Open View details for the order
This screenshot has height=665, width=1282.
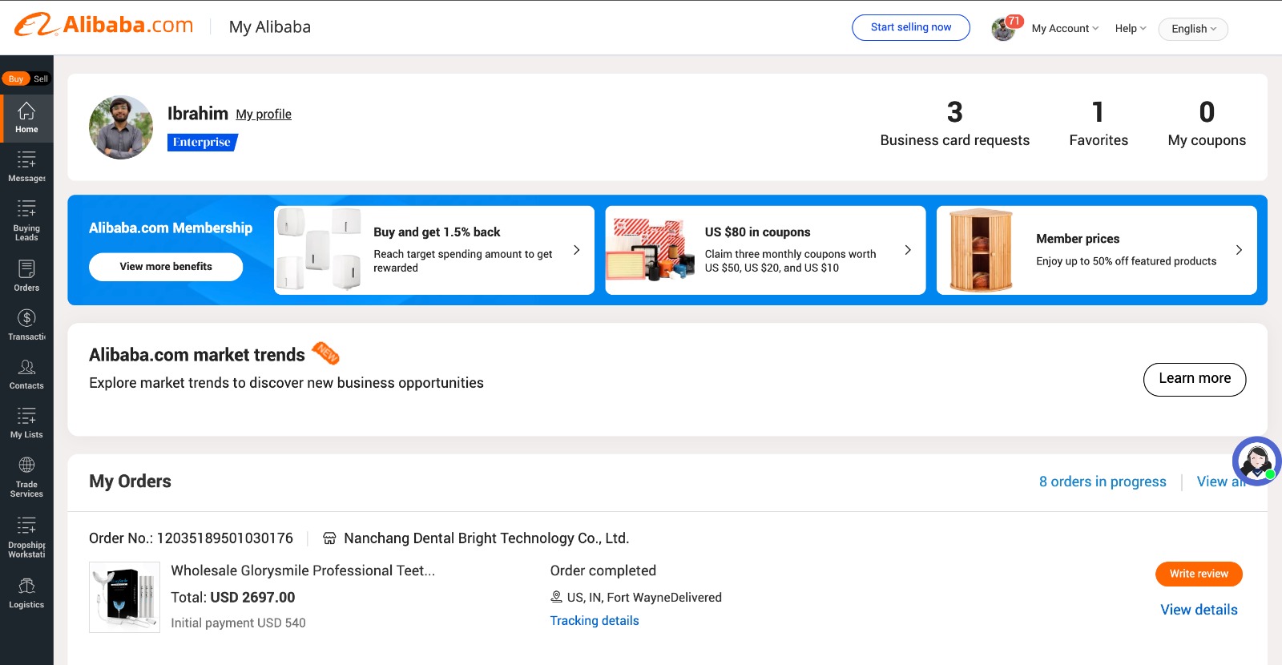click(1199, 610)
